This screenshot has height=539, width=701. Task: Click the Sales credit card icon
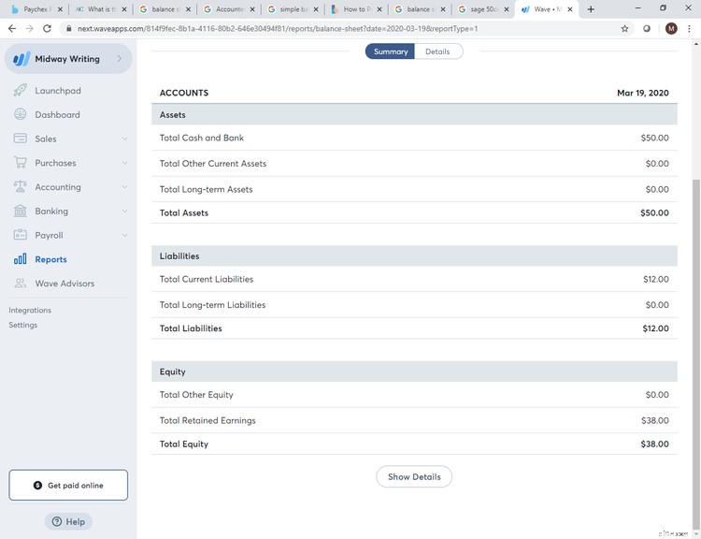21,138
